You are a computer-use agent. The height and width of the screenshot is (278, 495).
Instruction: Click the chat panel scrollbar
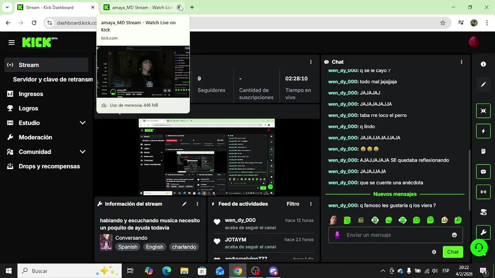470,181
